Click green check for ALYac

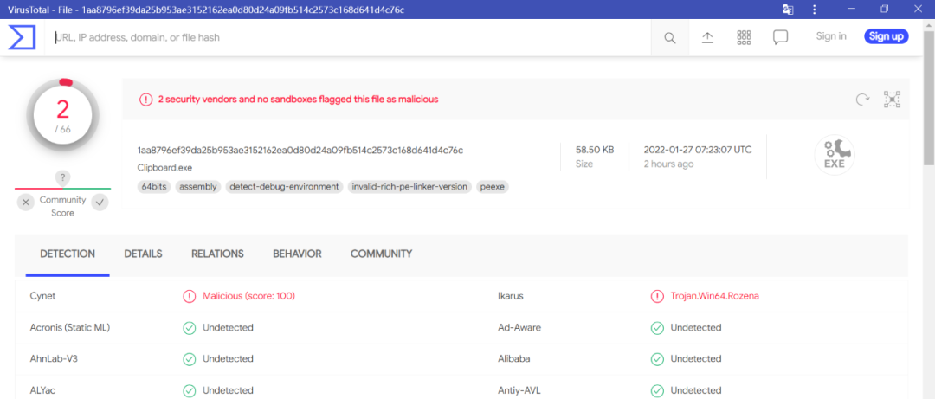tap(190, 390)
